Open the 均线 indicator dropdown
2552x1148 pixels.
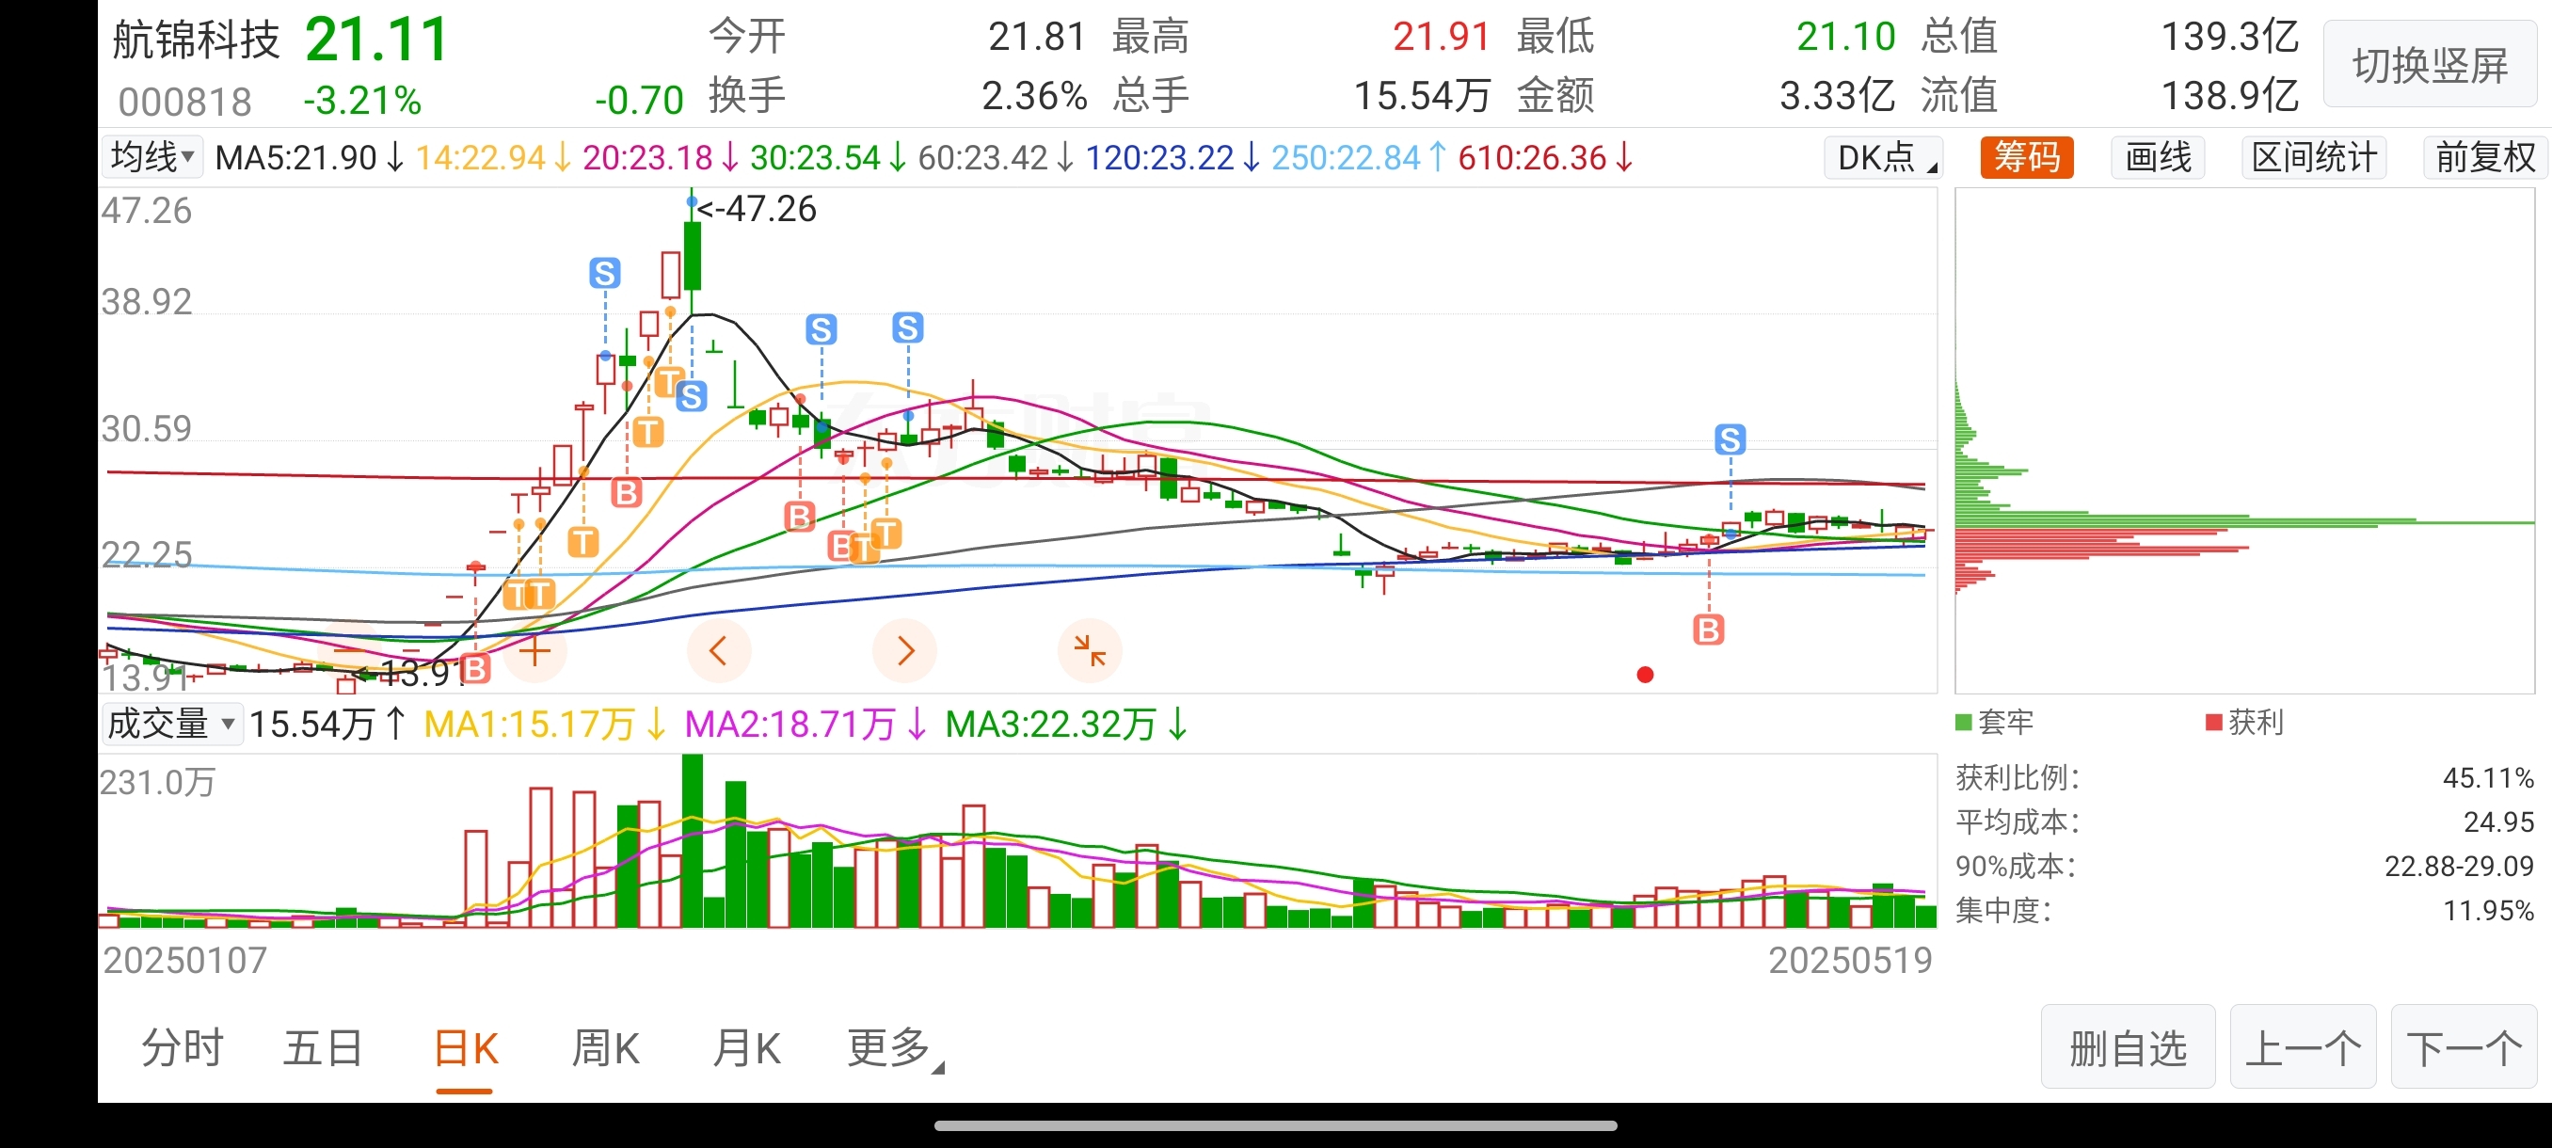[x=152, y=156]
